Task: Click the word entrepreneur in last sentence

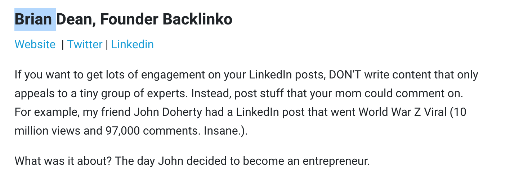Action: coord(336,161)
